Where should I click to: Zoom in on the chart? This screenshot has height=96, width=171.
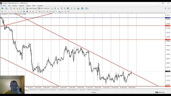(x=62, y=8)
